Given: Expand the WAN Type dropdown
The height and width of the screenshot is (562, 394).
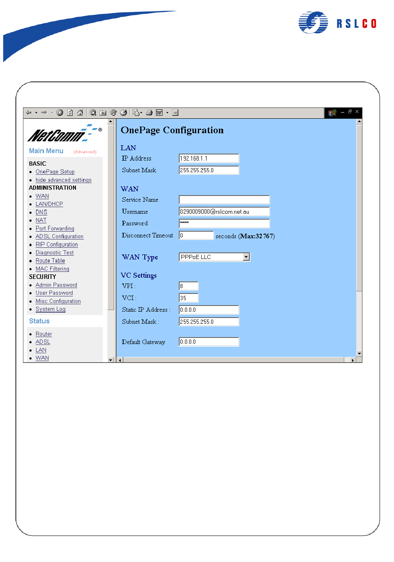Looking at the screenshot, I should [246, 257].
